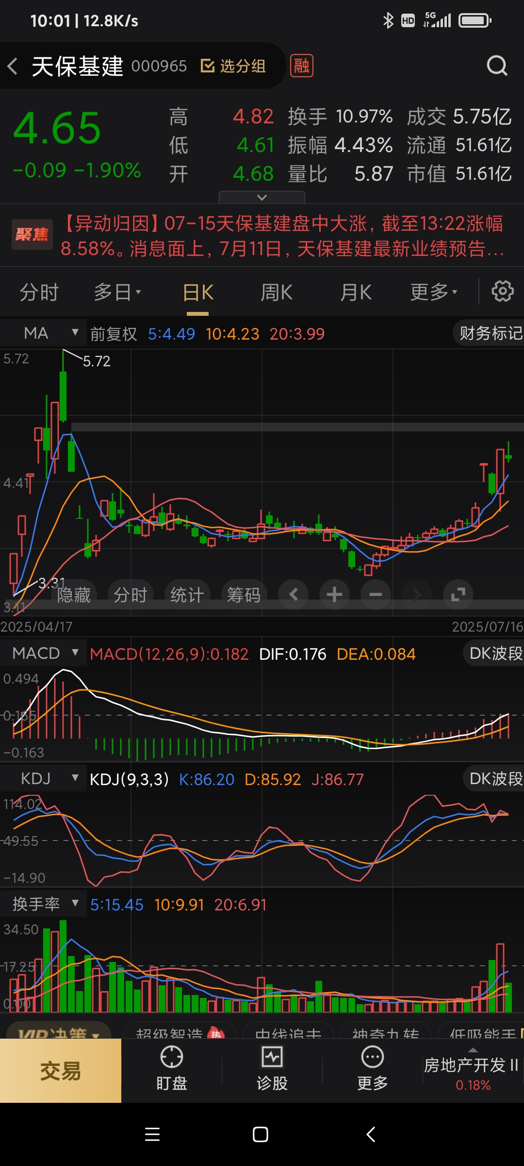
Task: Open the 更多 bottom menu icon
Action: point(373,1069)
